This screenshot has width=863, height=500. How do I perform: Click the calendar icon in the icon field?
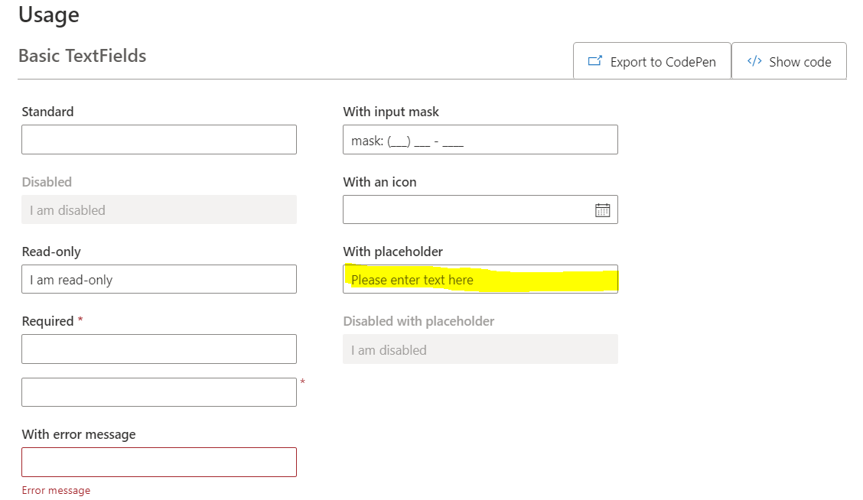[x=602, y=210]
